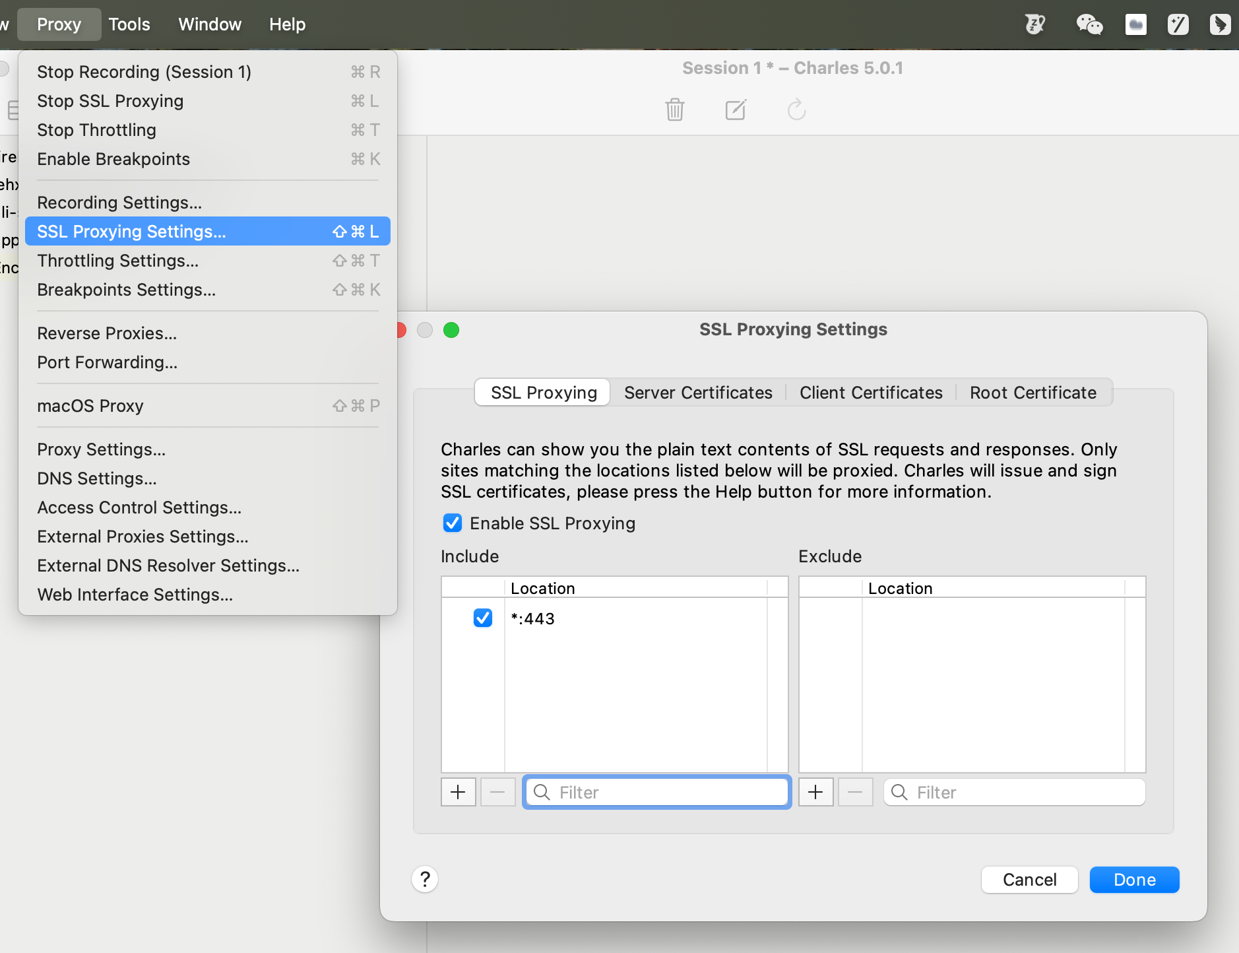Click the trash clear-session icon
Image resolution: width=1239 pixels, height=953 pixels.
[x=674, y=109]
